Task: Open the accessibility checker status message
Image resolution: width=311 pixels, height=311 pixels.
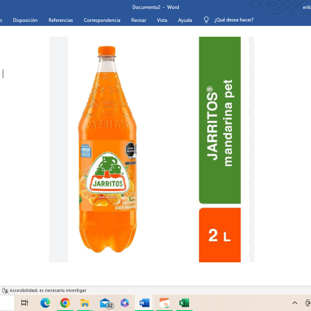Action: 48,290
